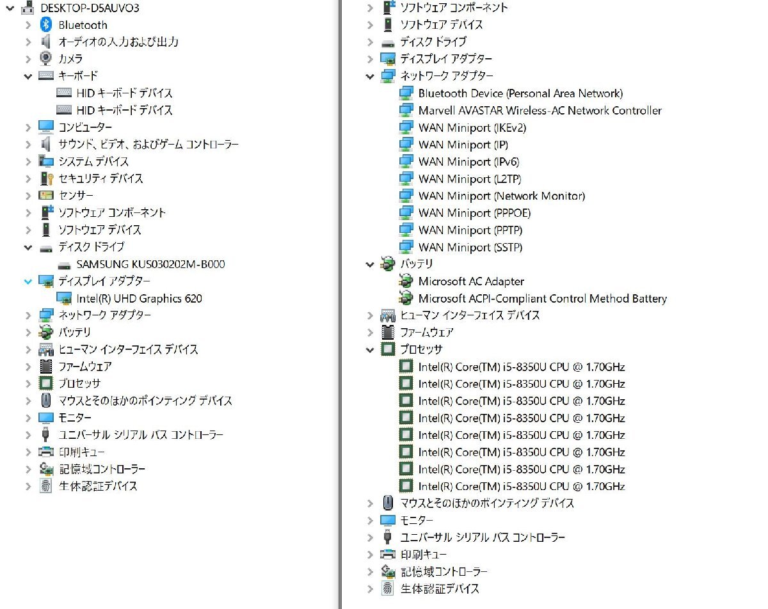Click the webcam icon beside カメラ
The height and width of the screenshot is (609, 768).
(45, 59)
